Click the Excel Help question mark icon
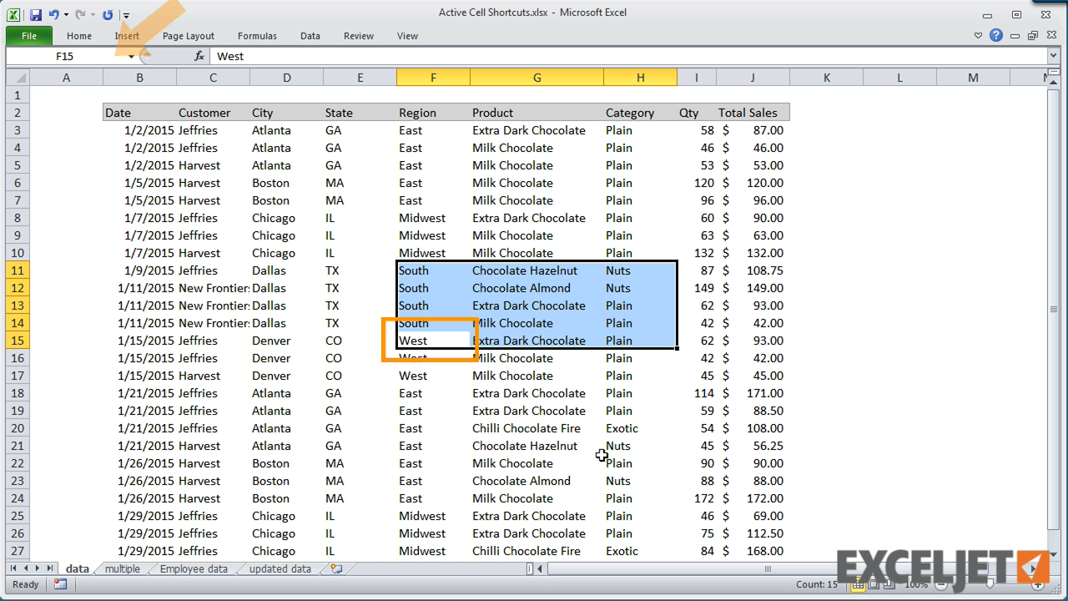Viewport: 1068px width, 601px height. (996, 35)
